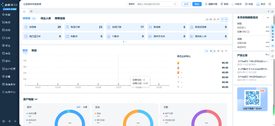The image size is (275, 126).
Task: Toggle asset details visibility eye icon
Action: coord(36,99)
